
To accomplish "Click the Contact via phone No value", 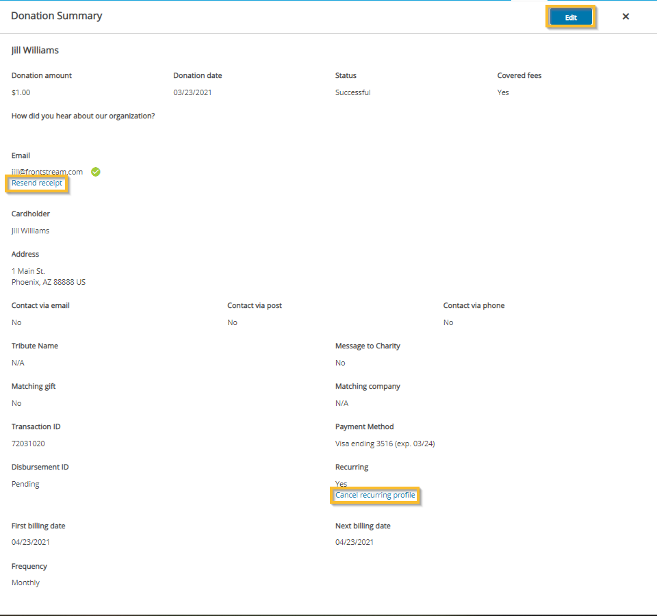I will [x=448, y=322].
